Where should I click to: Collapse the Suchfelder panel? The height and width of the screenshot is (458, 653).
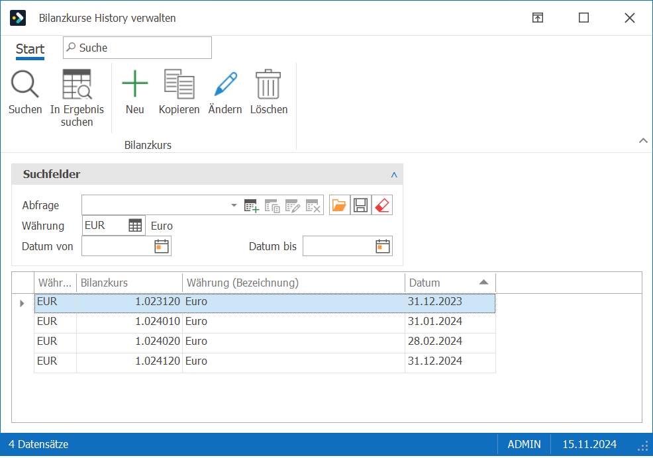(394, 175)
